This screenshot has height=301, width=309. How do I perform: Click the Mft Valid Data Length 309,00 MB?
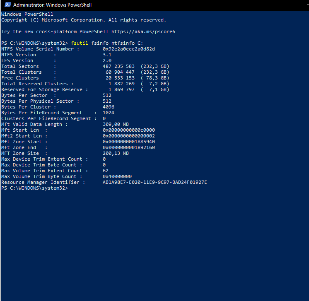116,124
